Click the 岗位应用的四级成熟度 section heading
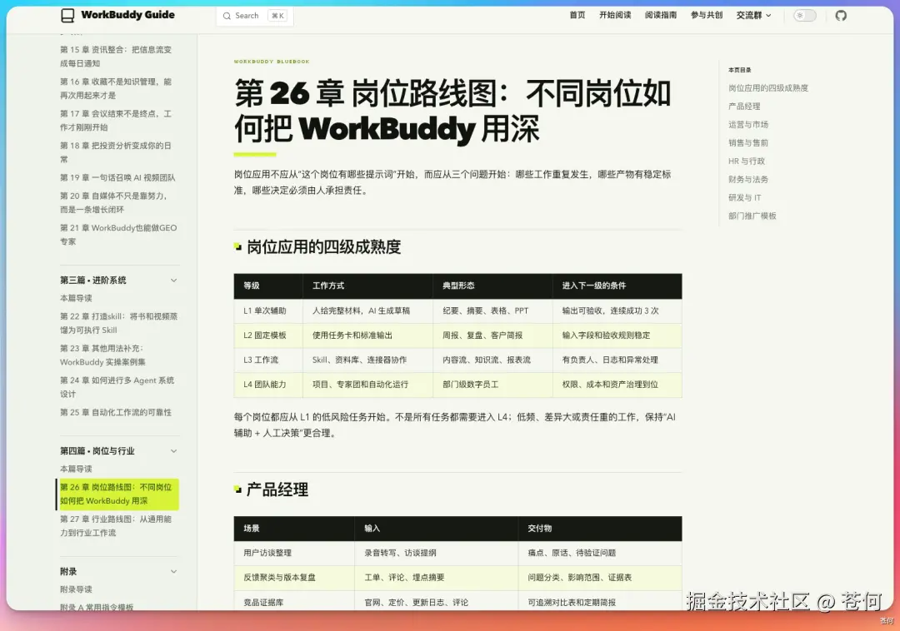This screenshot has height=631, width=900. pyautogui.click(x=323, y=247)
